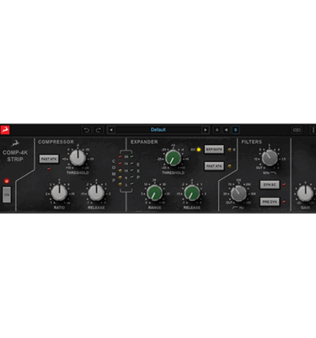Viewport: 316px width, 338px height.
Task: Select preset slot B
Action: click(x=236, y=130)
